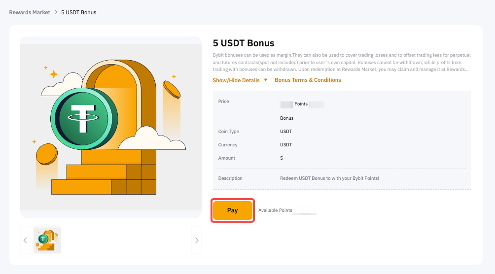495x274 pixels.
Task: Click the floating gold coin at upper right of illustration
Action: [173, 89]
